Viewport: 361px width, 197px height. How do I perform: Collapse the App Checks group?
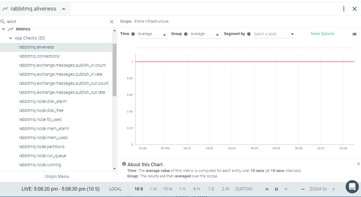pos(11,38)
